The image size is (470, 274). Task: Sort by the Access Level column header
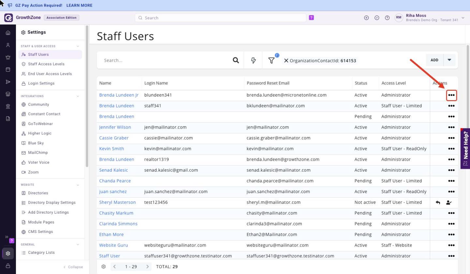click(x=393, y=83)
